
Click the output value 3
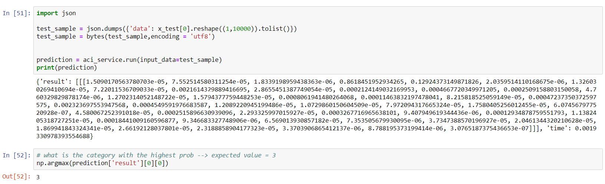38,177
